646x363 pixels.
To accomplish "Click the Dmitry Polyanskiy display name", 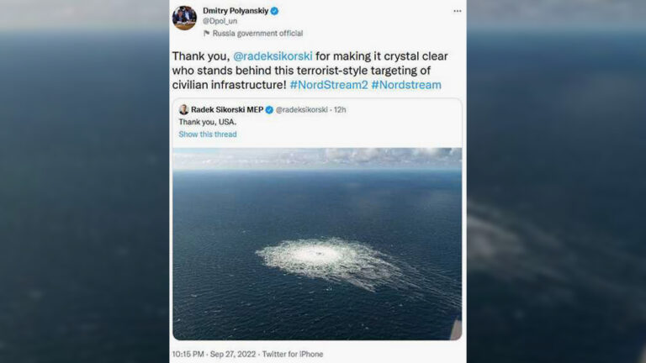I will pyautogui.click(x=236, y=11).
